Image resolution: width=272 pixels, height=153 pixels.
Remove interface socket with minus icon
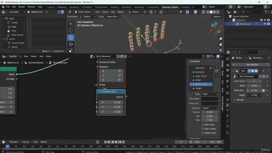[x=216, y=71]
